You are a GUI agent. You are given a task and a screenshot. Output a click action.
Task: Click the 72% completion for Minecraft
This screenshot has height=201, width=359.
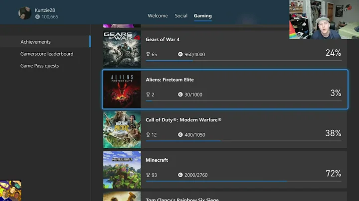[x=334, y=174]
